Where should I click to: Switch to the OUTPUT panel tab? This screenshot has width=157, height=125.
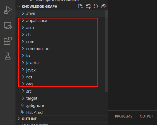pyautogui.click(x=146, y=116)
